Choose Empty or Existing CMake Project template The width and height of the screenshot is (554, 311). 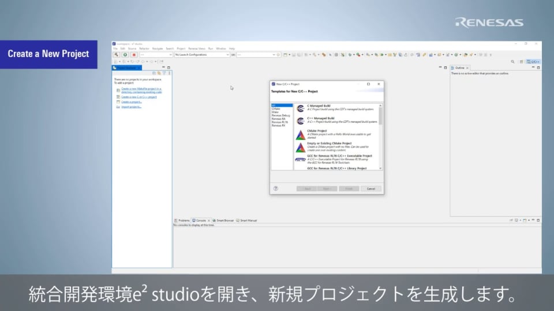(336, 147)
